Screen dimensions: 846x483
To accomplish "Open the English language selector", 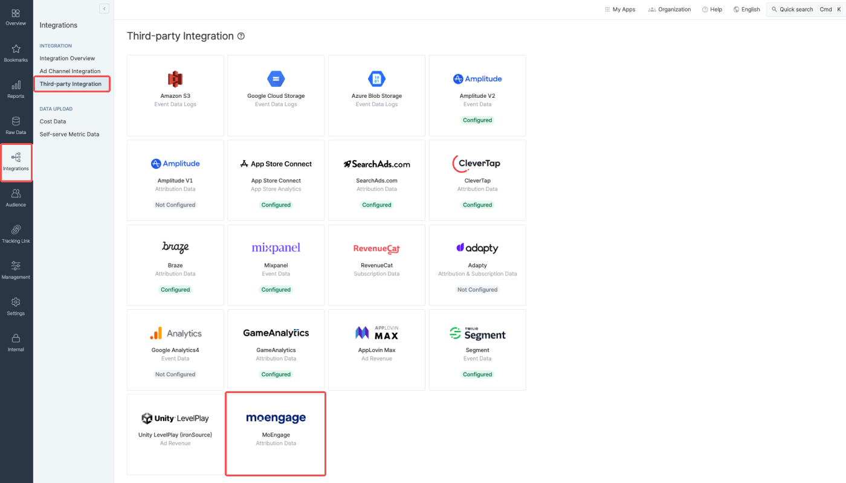I will 746,9.
